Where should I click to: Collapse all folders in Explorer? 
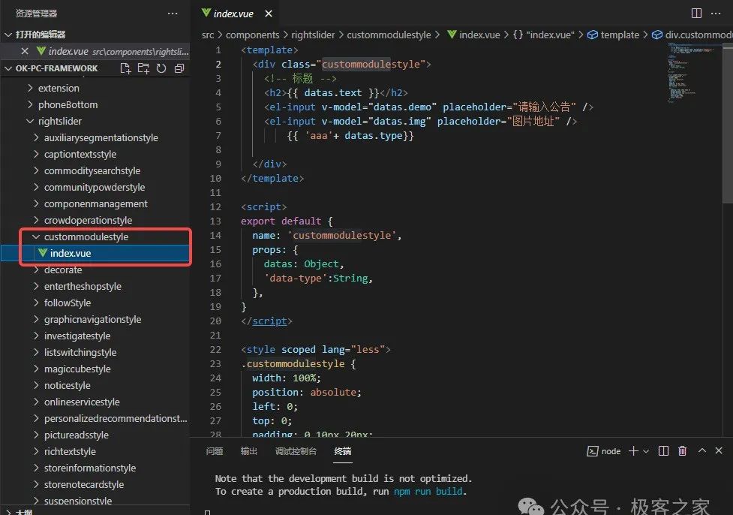coord(179,69)
